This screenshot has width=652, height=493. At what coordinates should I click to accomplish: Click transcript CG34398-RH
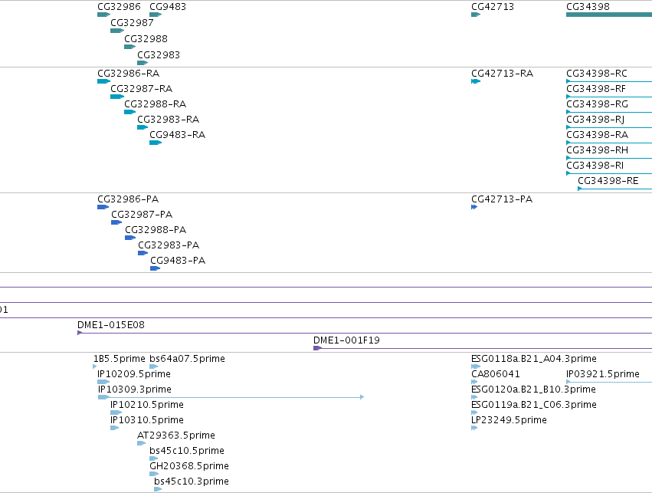point(609,158)
